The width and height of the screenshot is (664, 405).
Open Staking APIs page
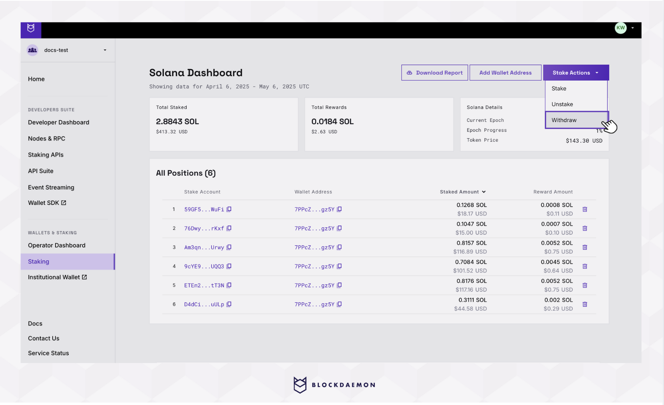click(46, 155)
